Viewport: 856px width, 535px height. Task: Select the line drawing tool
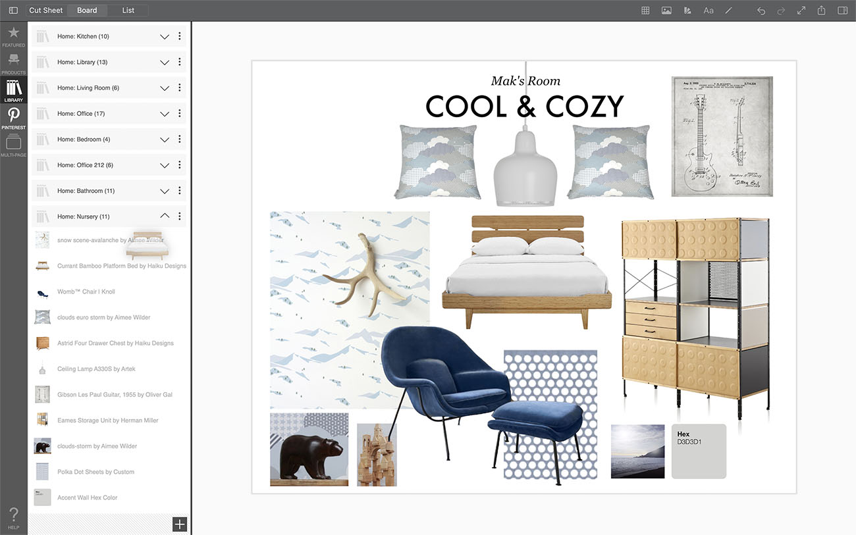(x=729, y=11)
